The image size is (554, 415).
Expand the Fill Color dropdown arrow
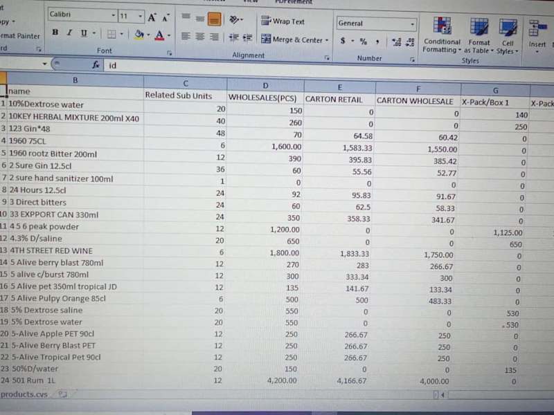pos(148,35)
